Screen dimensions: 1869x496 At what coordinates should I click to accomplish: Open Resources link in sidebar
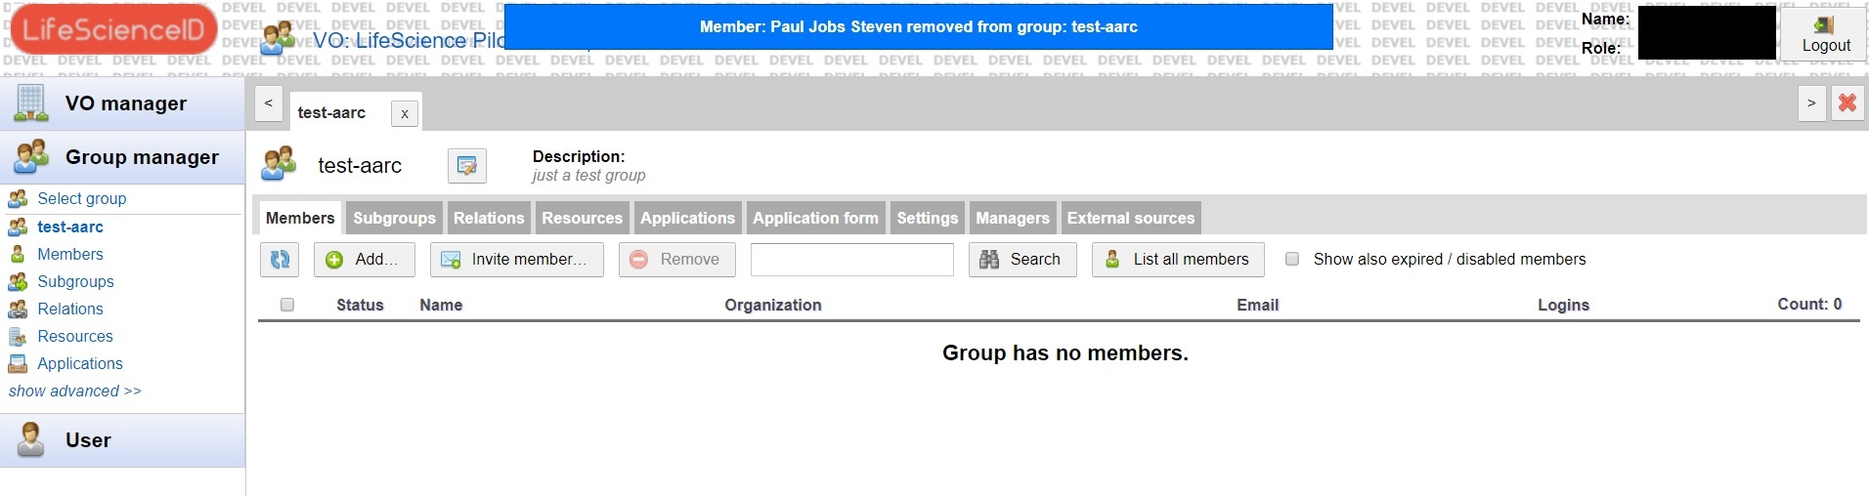pyautogui.click(x=75, y=336)
